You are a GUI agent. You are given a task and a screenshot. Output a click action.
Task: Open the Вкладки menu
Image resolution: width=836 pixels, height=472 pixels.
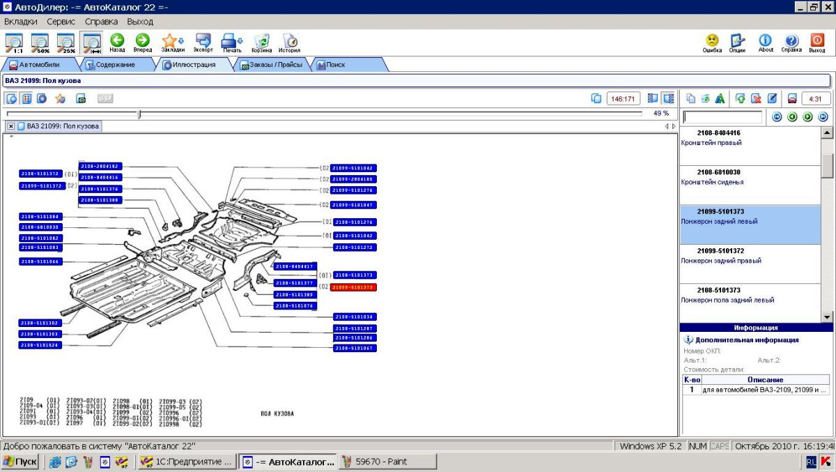(21, 22)
